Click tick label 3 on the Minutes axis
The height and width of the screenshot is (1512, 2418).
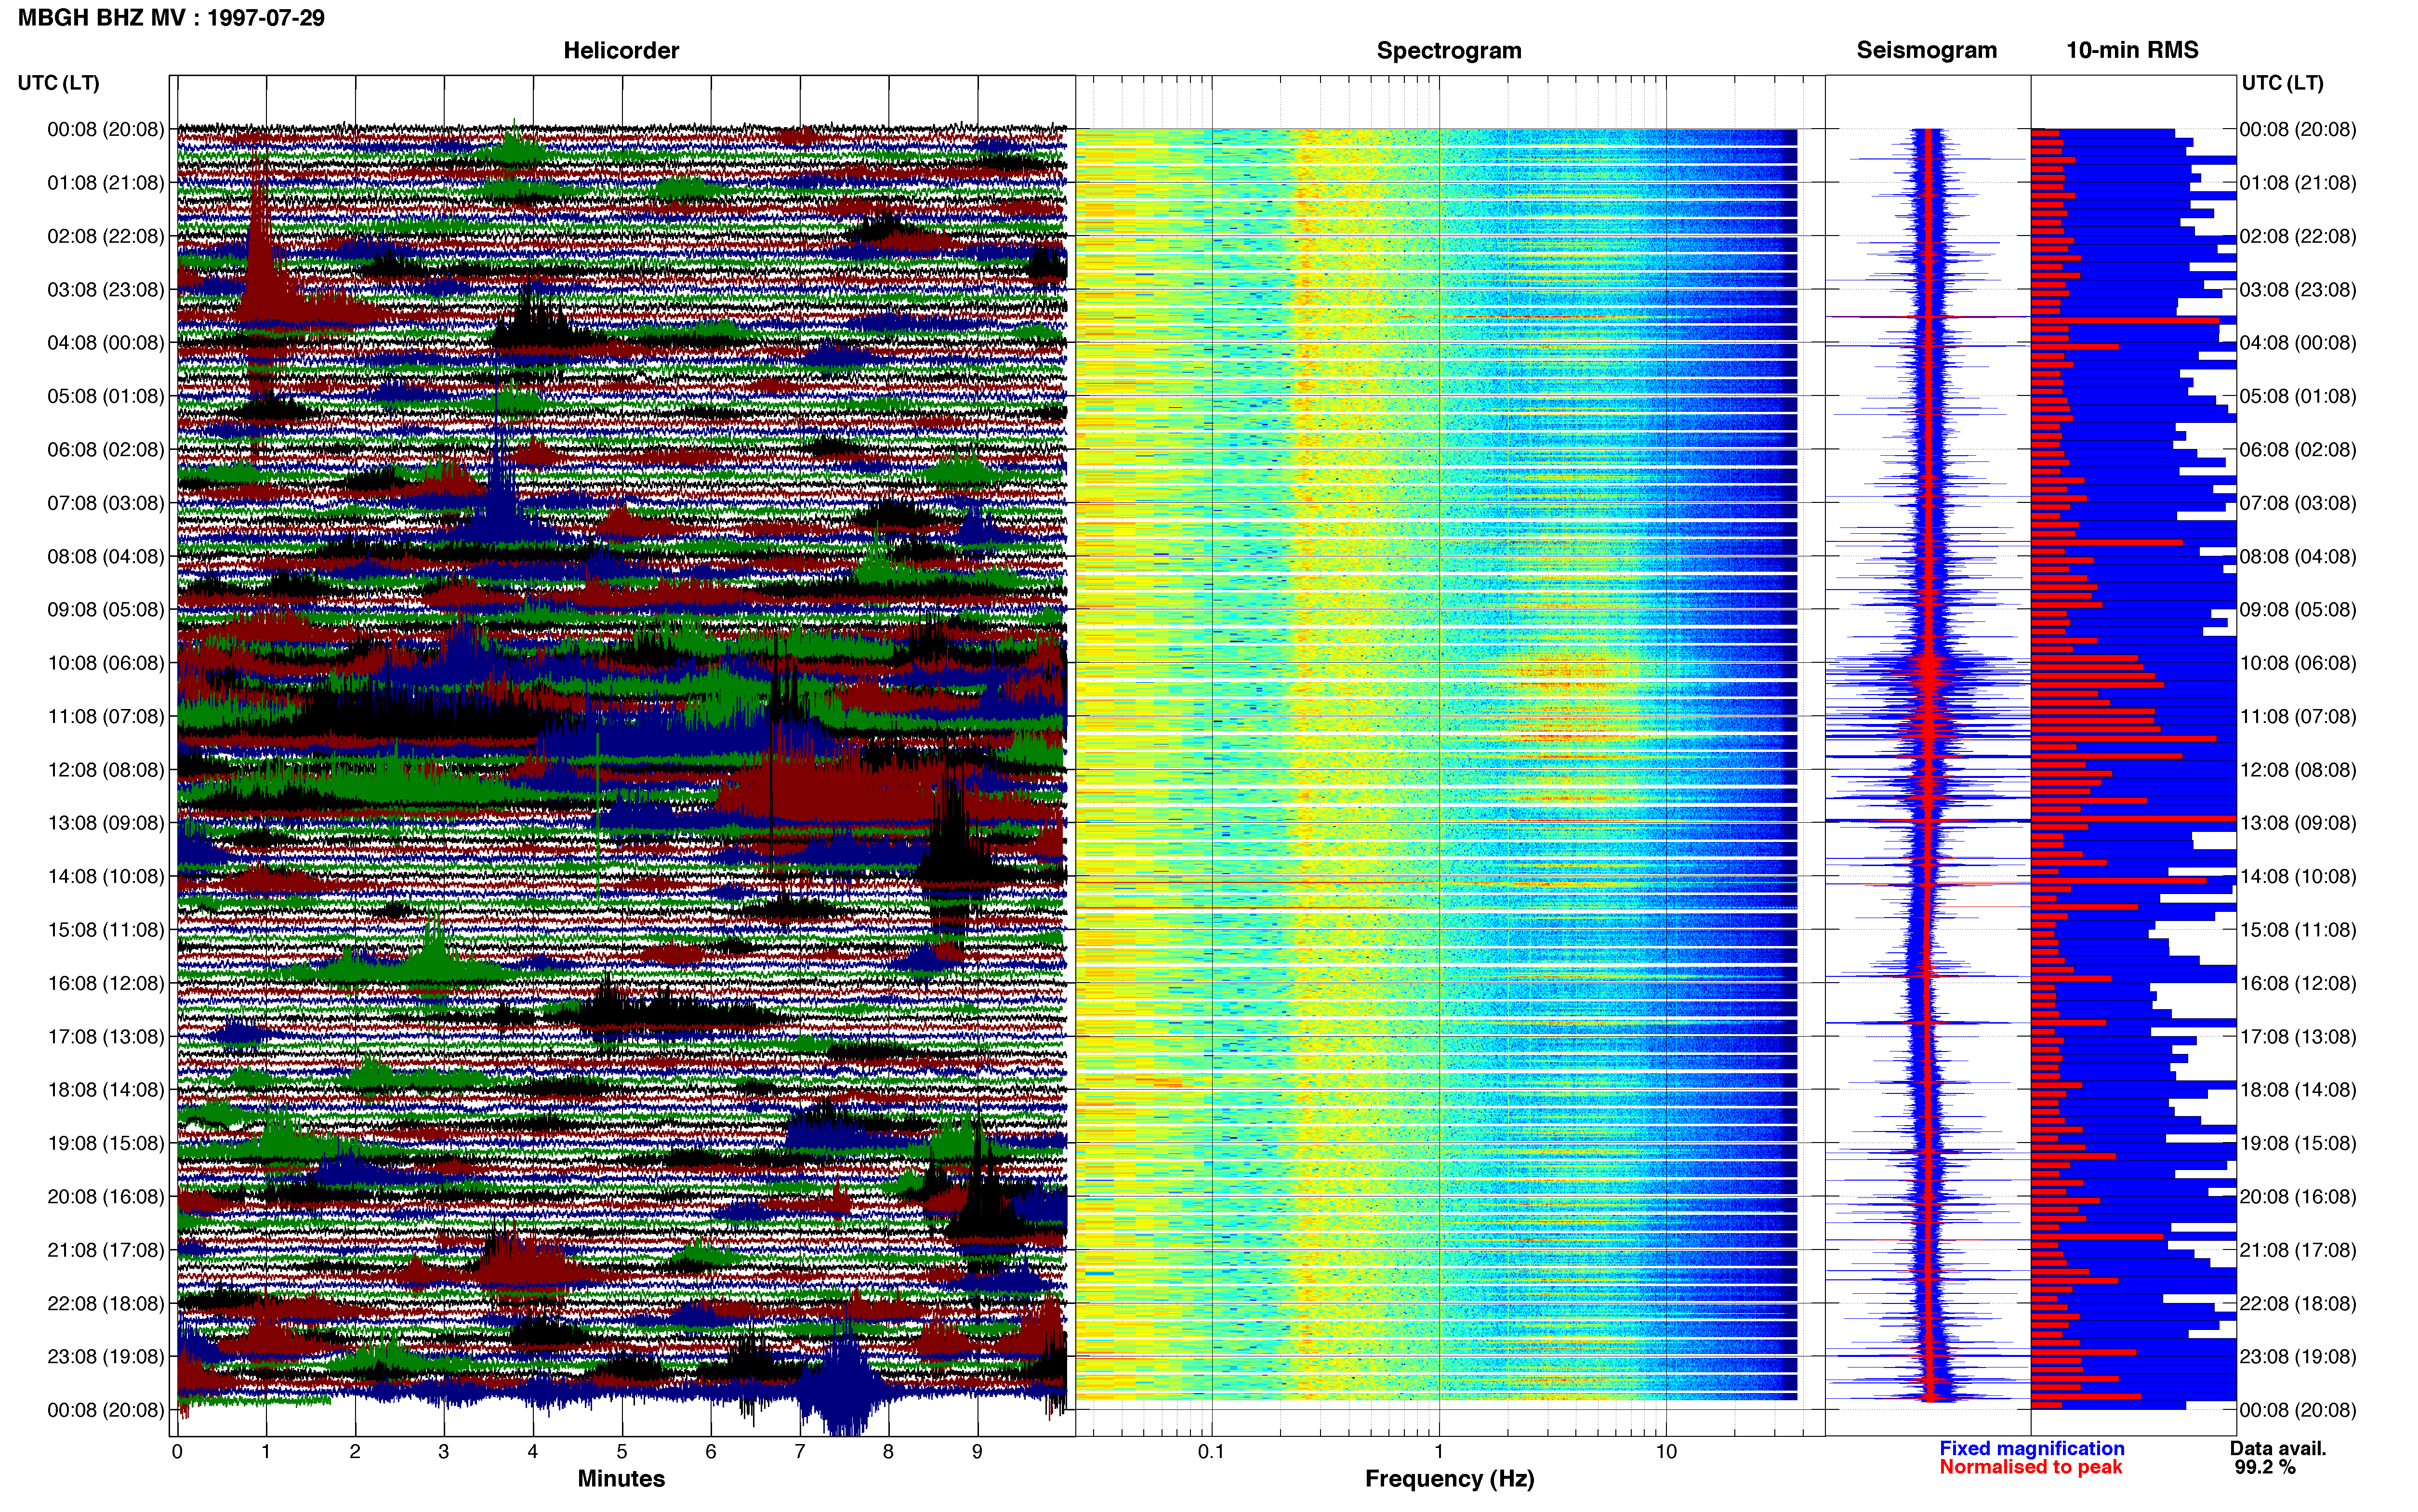(444, 1452)
